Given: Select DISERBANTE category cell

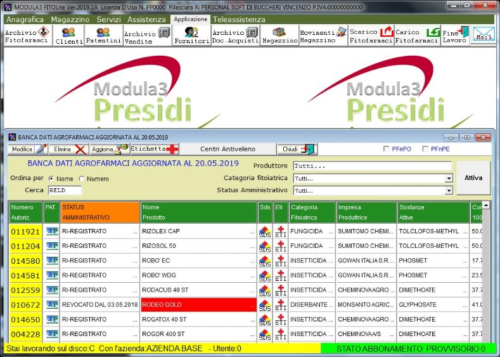Looking at the screenshot, I should point(312,304).
